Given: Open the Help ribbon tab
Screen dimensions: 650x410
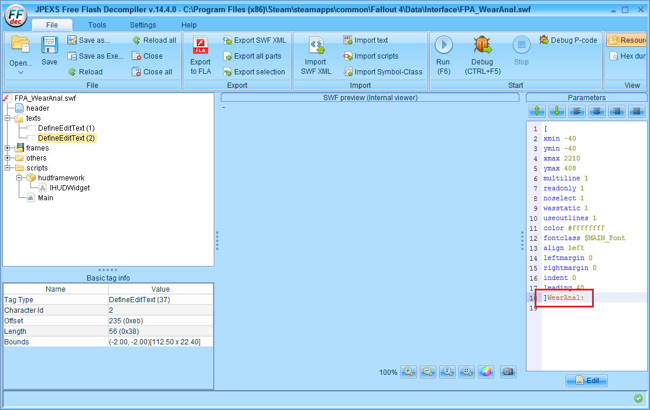Looking at the screenshot, I should point(189,25).
